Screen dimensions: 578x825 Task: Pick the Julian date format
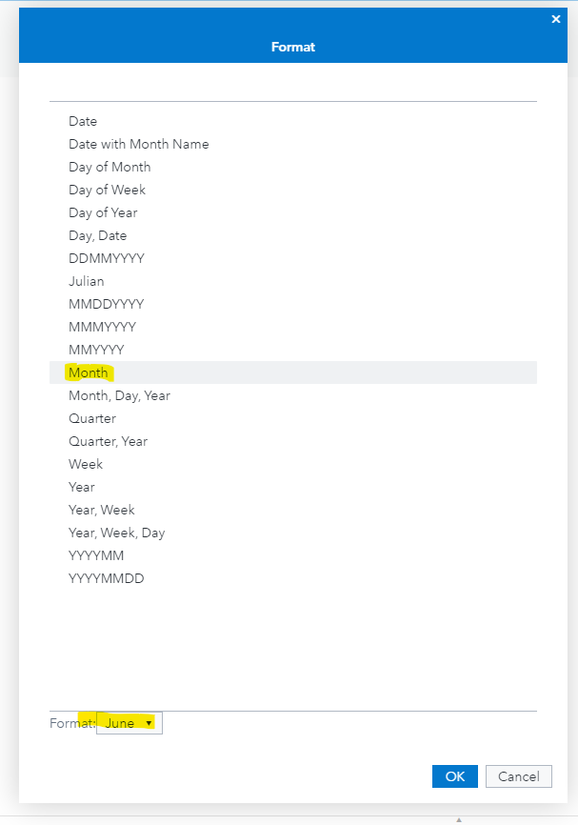pos(87,281)
